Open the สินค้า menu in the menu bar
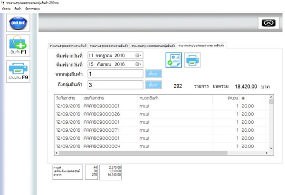 (18, 9)
